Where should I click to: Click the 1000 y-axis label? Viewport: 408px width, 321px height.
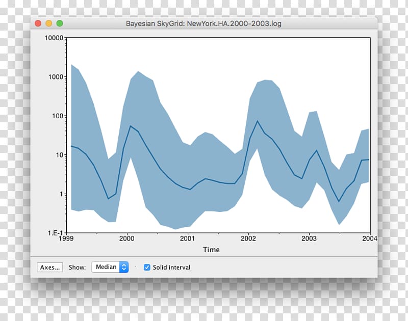point(56,77)
